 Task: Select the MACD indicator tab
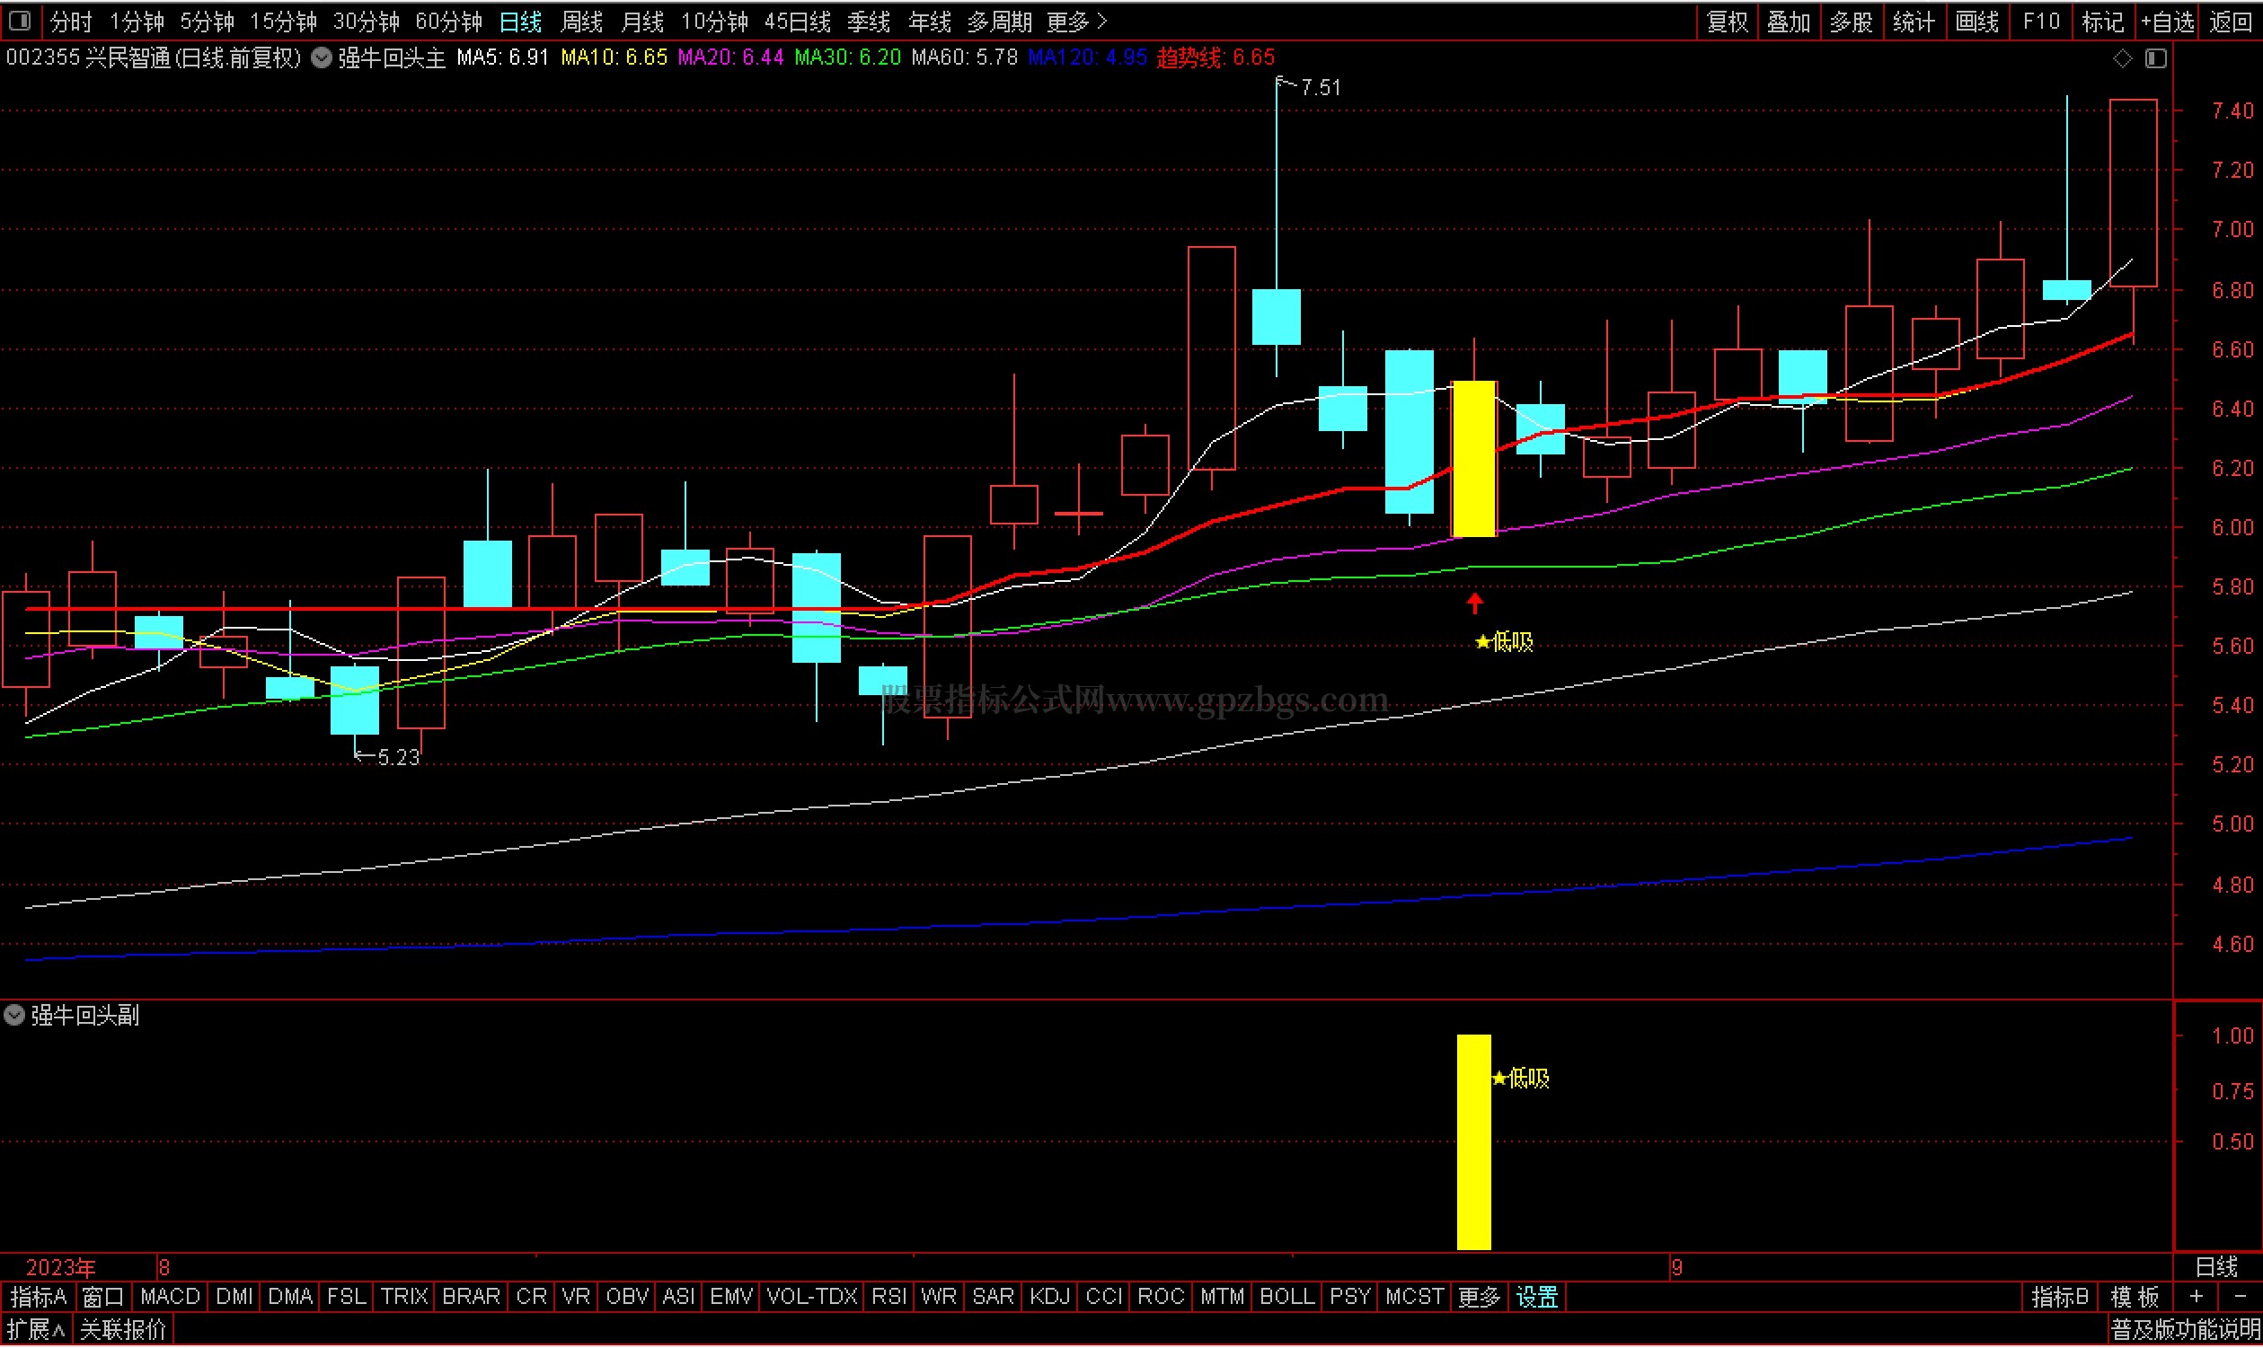170,1296
